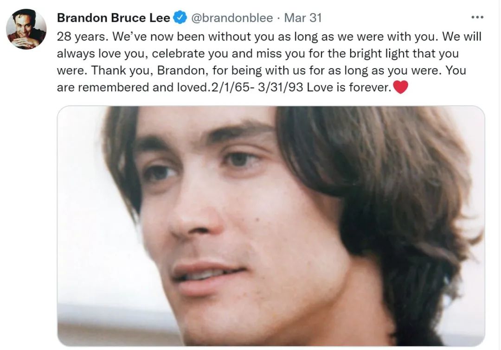This screenshot has height=350, width=501.
Task: View the attached portrait photo full size
Action: [271, 226]
